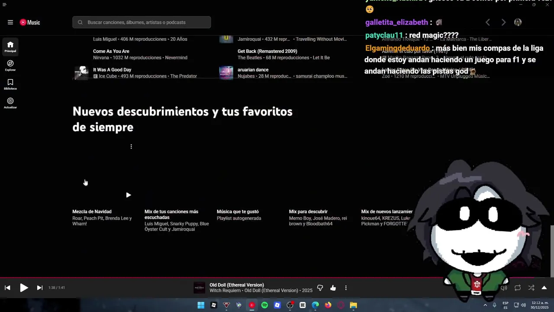Toggle repeat mode in the player
The width and height of the screenshot is (554, 312).
(x=518, y=288)
